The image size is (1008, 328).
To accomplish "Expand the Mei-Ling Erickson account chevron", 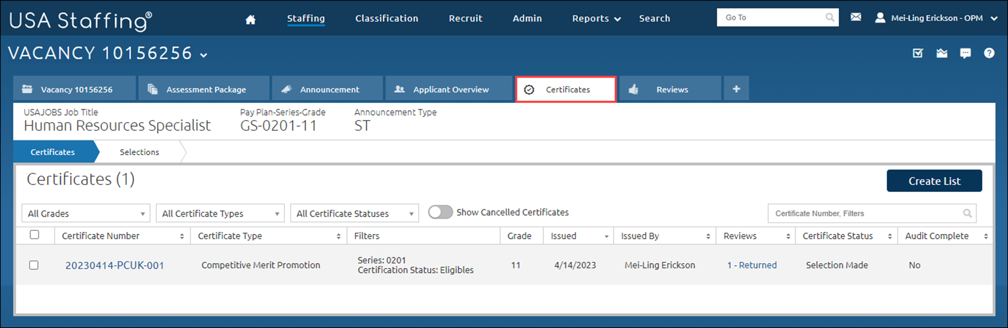I will pos(994,18).
